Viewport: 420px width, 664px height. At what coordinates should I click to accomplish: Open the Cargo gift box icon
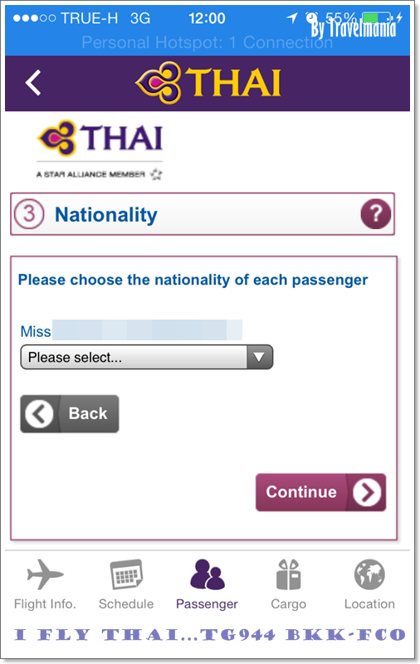288,574
